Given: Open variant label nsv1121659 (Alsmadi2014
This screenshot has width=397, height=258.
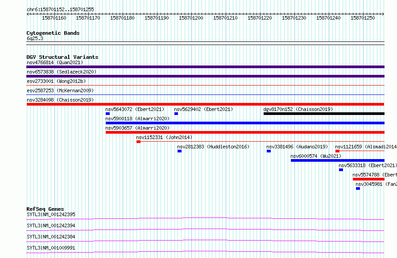Looking at the screenshot, I should pos(366,147).
